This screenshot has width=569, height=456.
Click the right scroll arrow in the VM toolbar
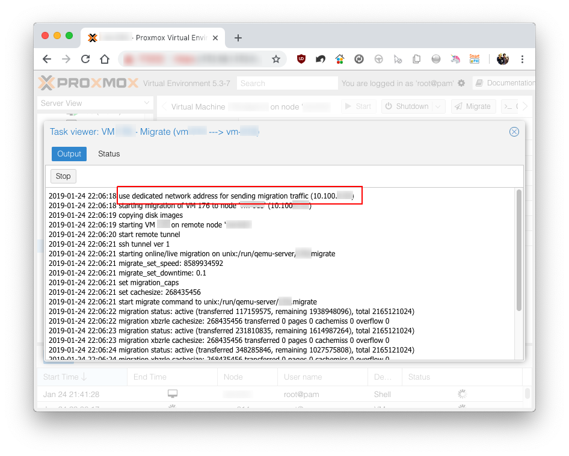[x=524, y=106]
